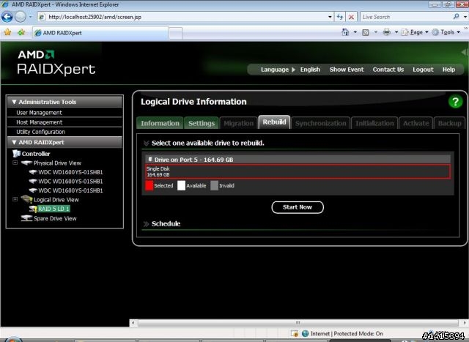
Task: Click the collapse panel arrow at header right
Action: click(x=464, y=52)
